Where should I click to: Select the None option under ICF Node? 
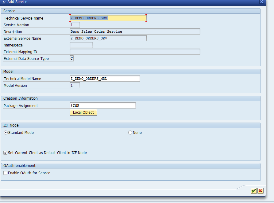pyautogui.click(x=130, y=132)
